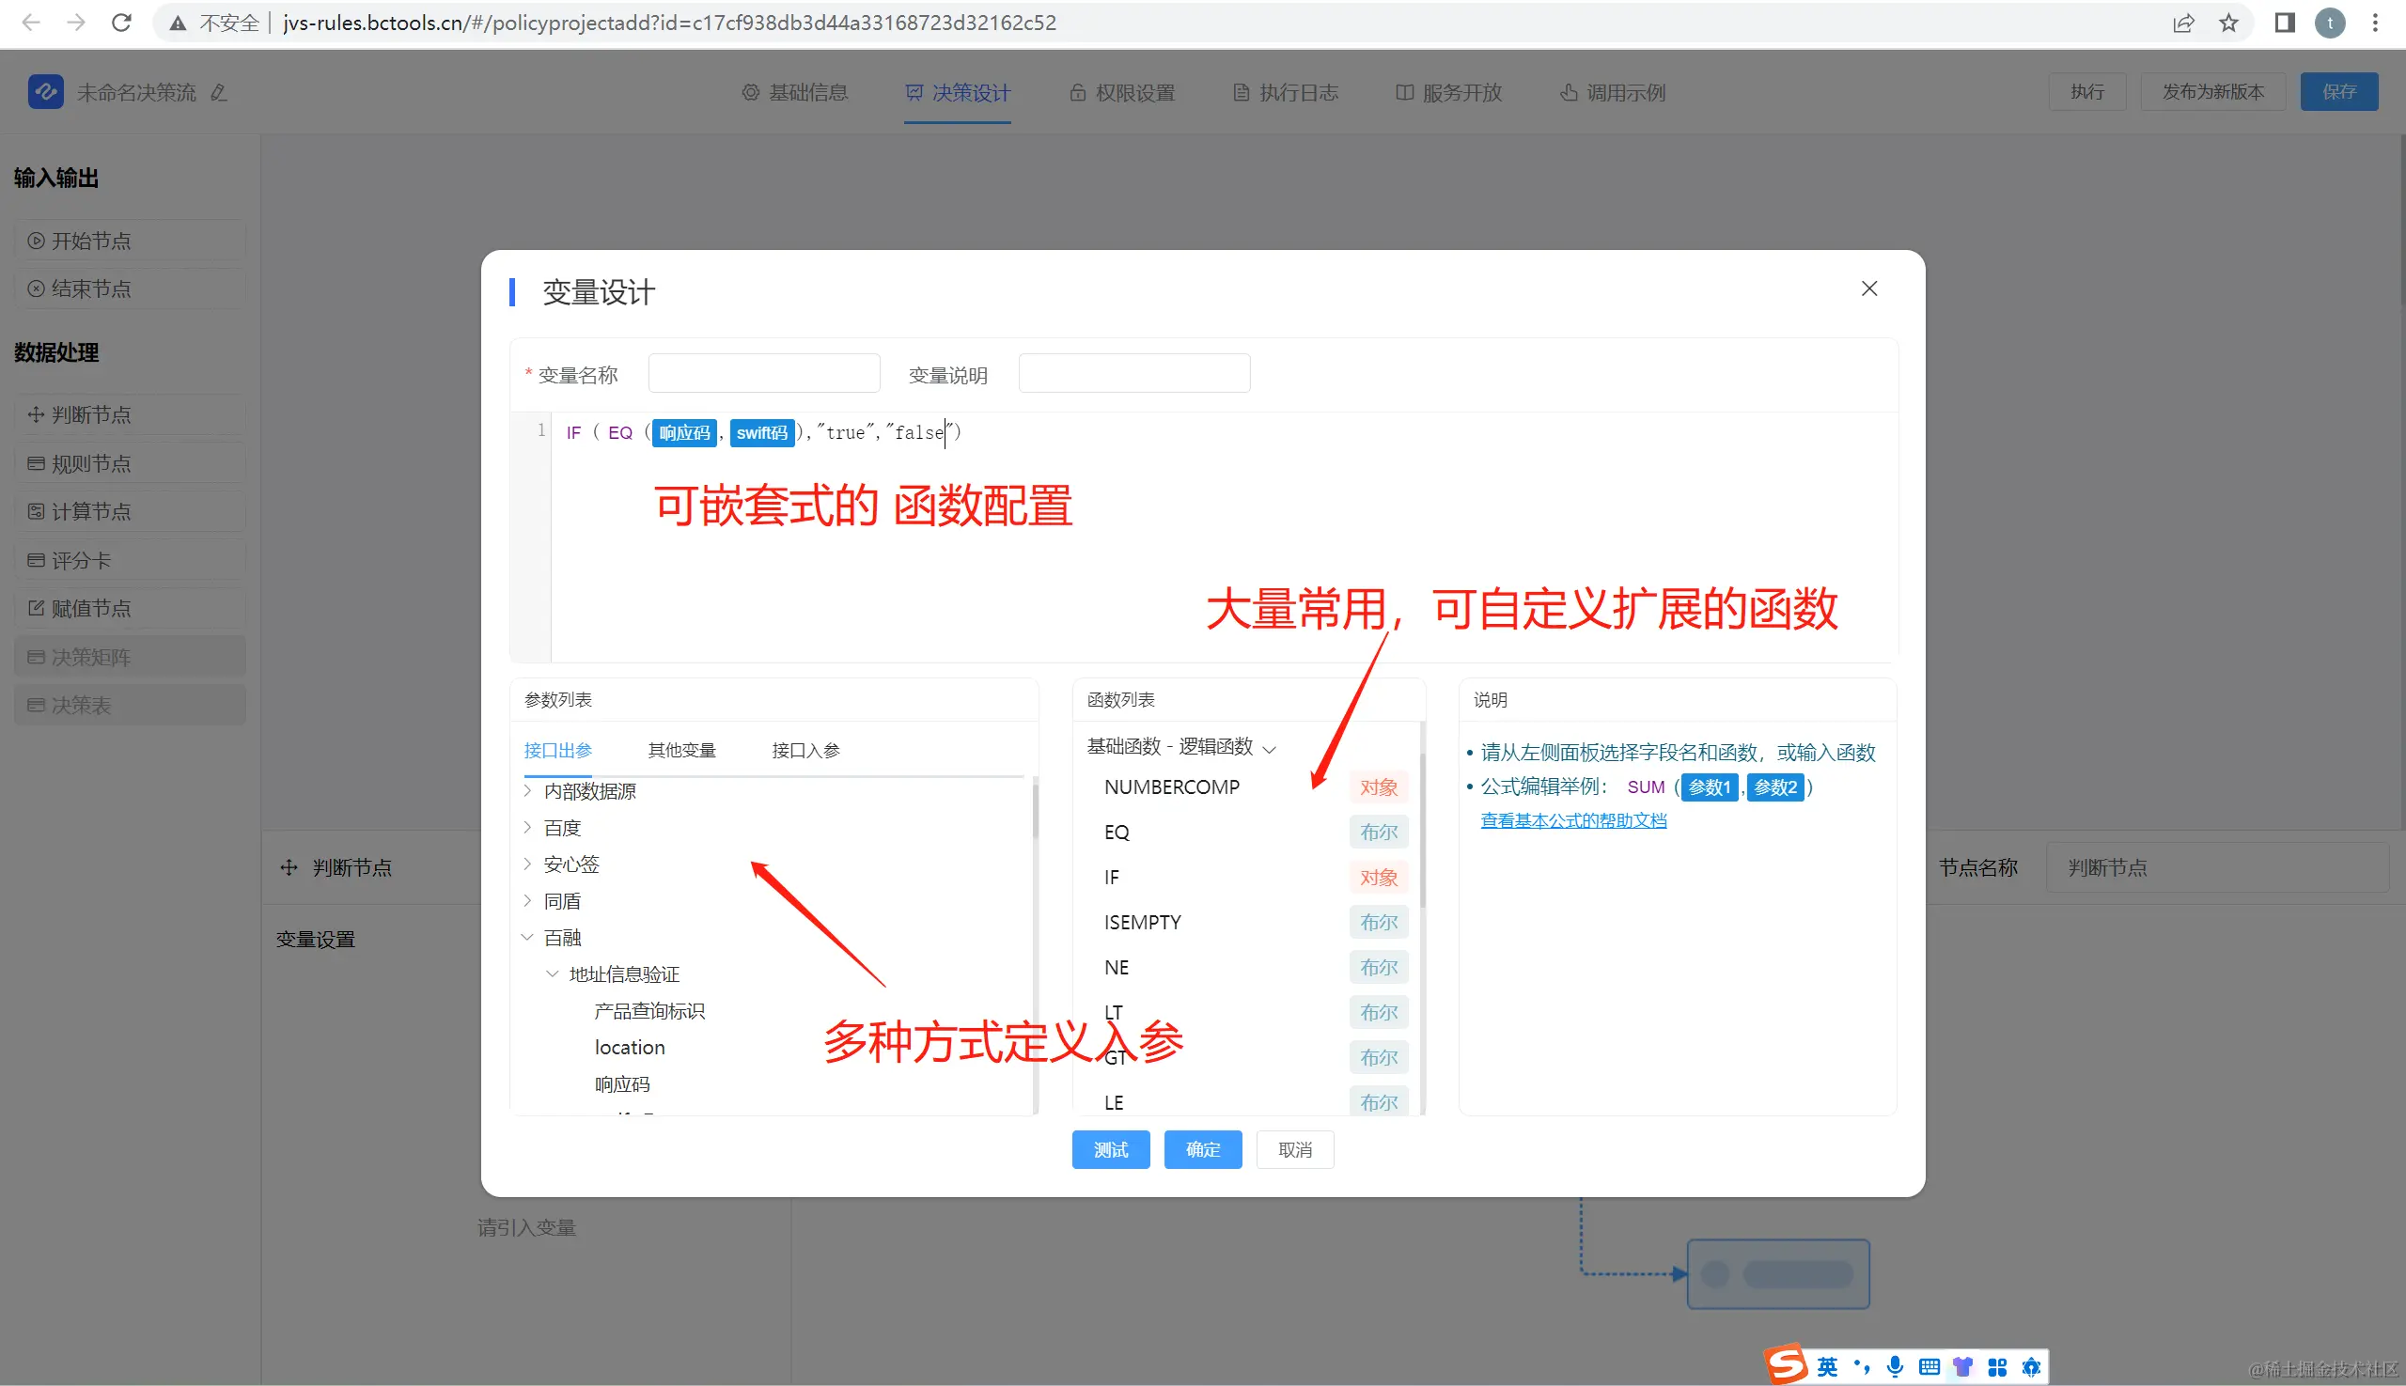Open 查看基本公式的帮助文档 link

click(1573, 820)
